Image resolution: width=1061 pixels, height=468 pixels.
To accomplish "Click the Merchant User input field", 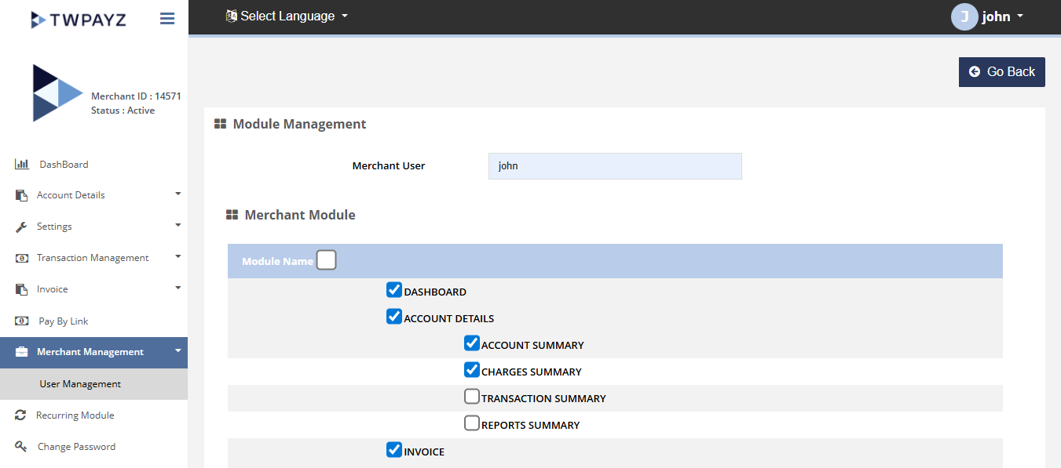I will point(614,166).
